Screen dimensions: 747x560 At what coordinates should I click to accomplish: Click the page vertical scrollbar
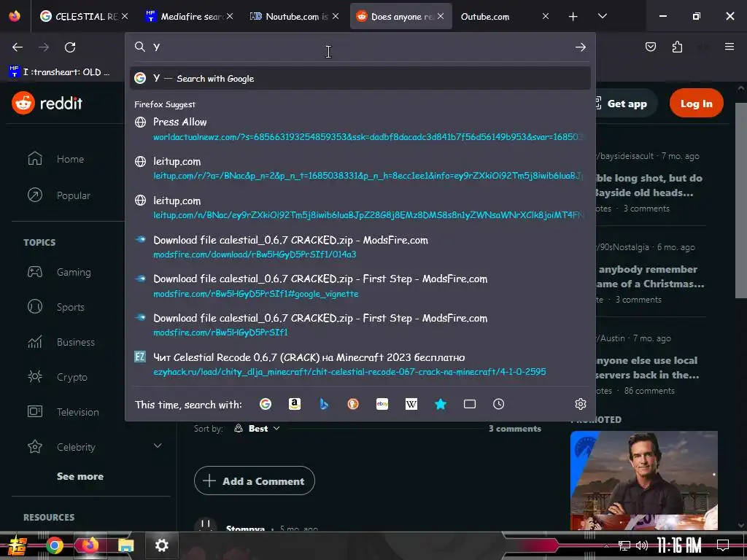click(x=741, y=200)
